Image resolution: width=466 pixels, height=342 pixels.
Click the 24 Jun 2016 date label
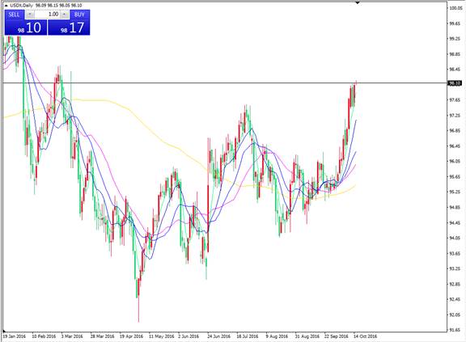click(x=218, y=336)
